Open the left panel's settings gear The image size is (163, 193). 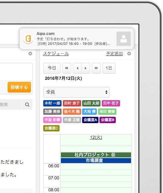pos(30,54)
